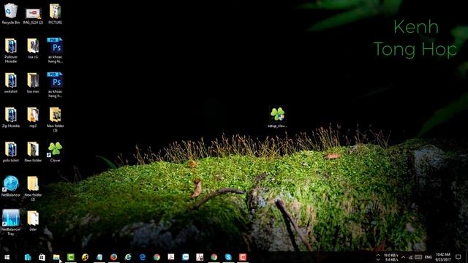
Task: Select the setup_clover installer file on the desktop
Action: pos(277,117)
